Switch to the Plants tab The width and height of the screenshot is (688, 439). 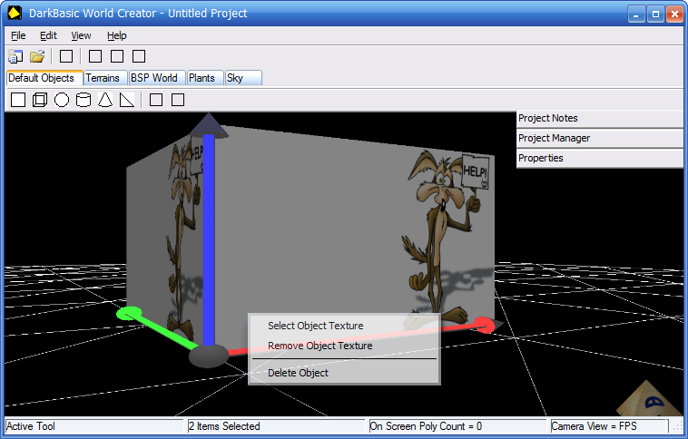pyautogui.click(x=205, y=78)
